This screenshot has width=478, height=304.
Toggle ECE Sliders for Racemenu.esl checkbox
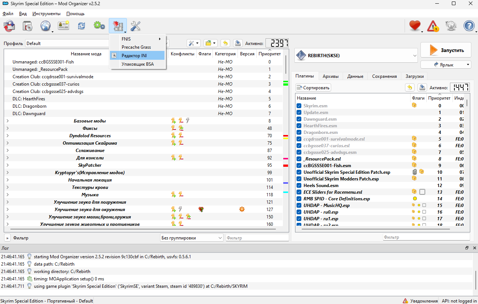(x=299, y=192)
